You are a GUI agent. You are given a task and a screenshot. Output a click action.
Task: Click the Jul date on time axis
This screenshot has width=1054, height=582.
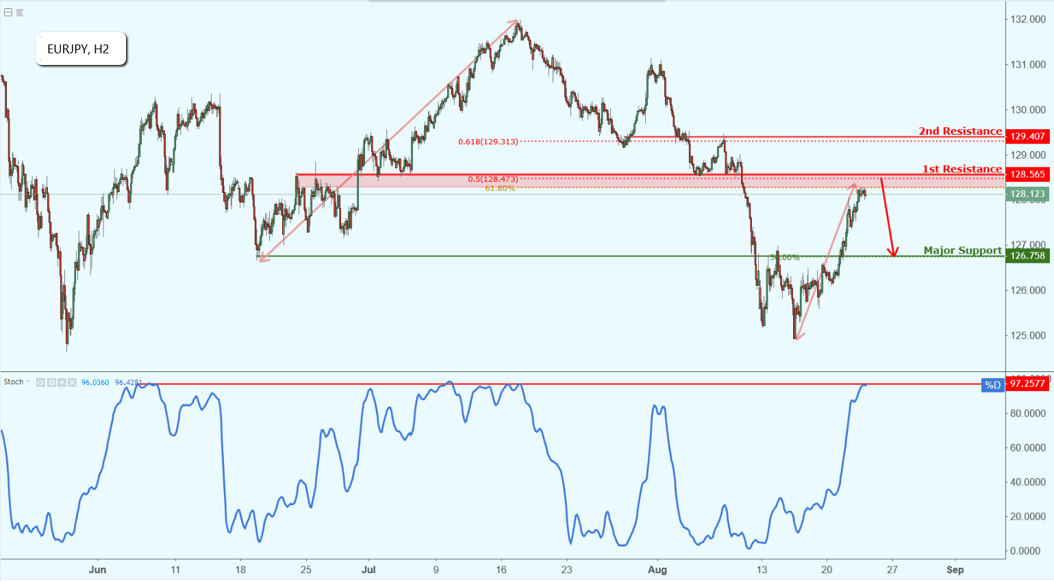(368, 570)
